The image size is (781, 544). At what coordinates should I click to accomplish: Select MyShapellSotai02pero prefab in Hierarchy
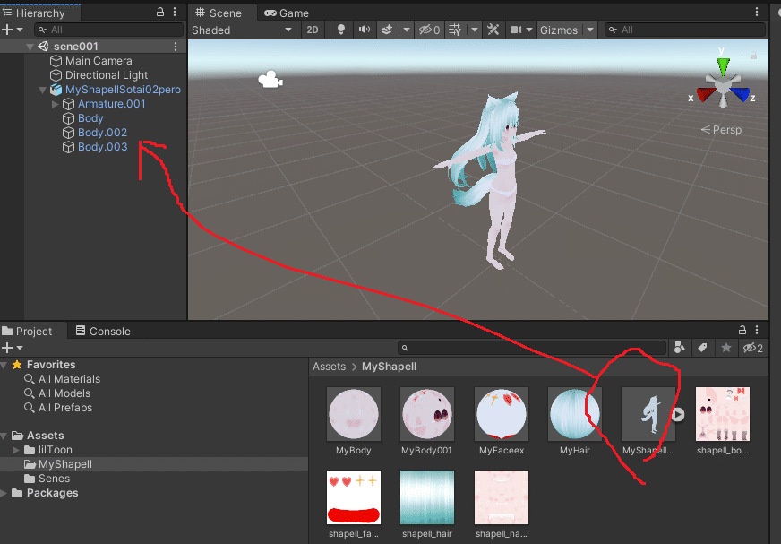click(x=123, y=90)
